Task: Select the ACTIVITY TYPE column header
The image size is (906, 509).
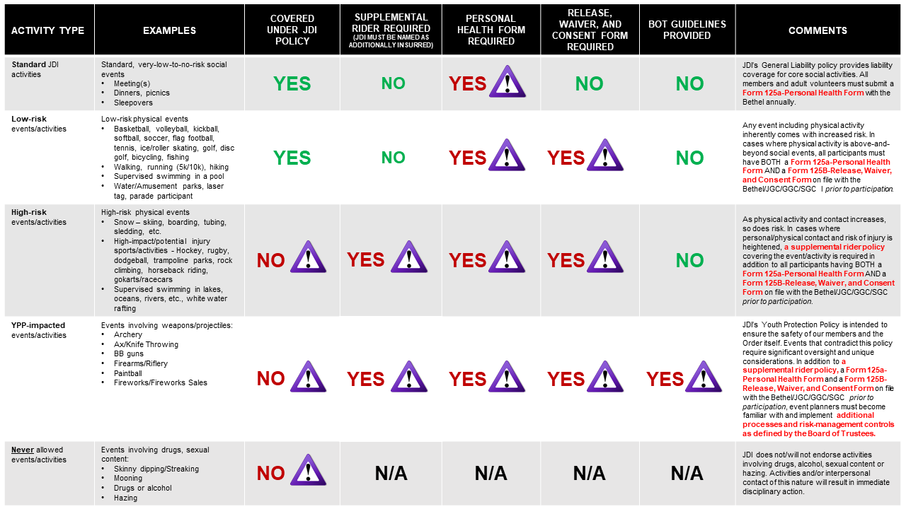Action: 48,30
